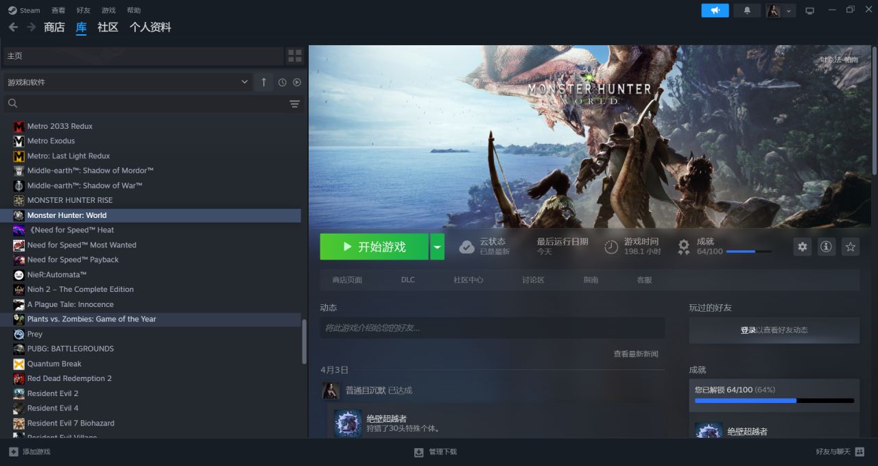
Task: Open account dropdown next to avatar
Action: [x=789, y=11]
